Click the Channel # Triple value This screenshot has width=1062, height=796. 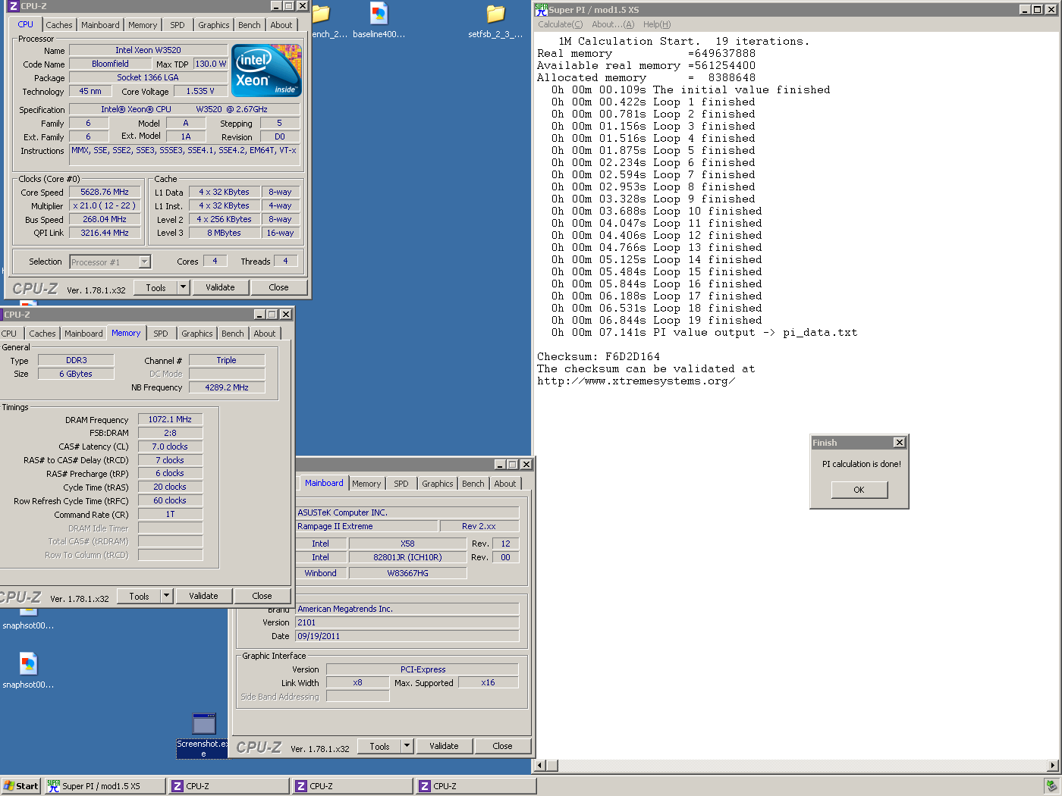227,360
